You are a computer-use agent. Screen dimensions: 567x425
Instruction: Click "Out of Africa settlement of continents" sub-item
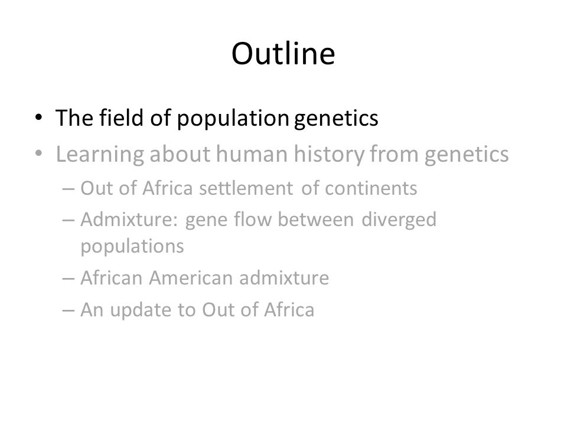click(249, 188)
